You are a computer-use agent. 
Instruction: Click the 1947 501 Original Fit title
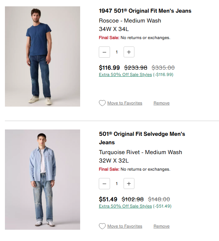pos(145,11)
